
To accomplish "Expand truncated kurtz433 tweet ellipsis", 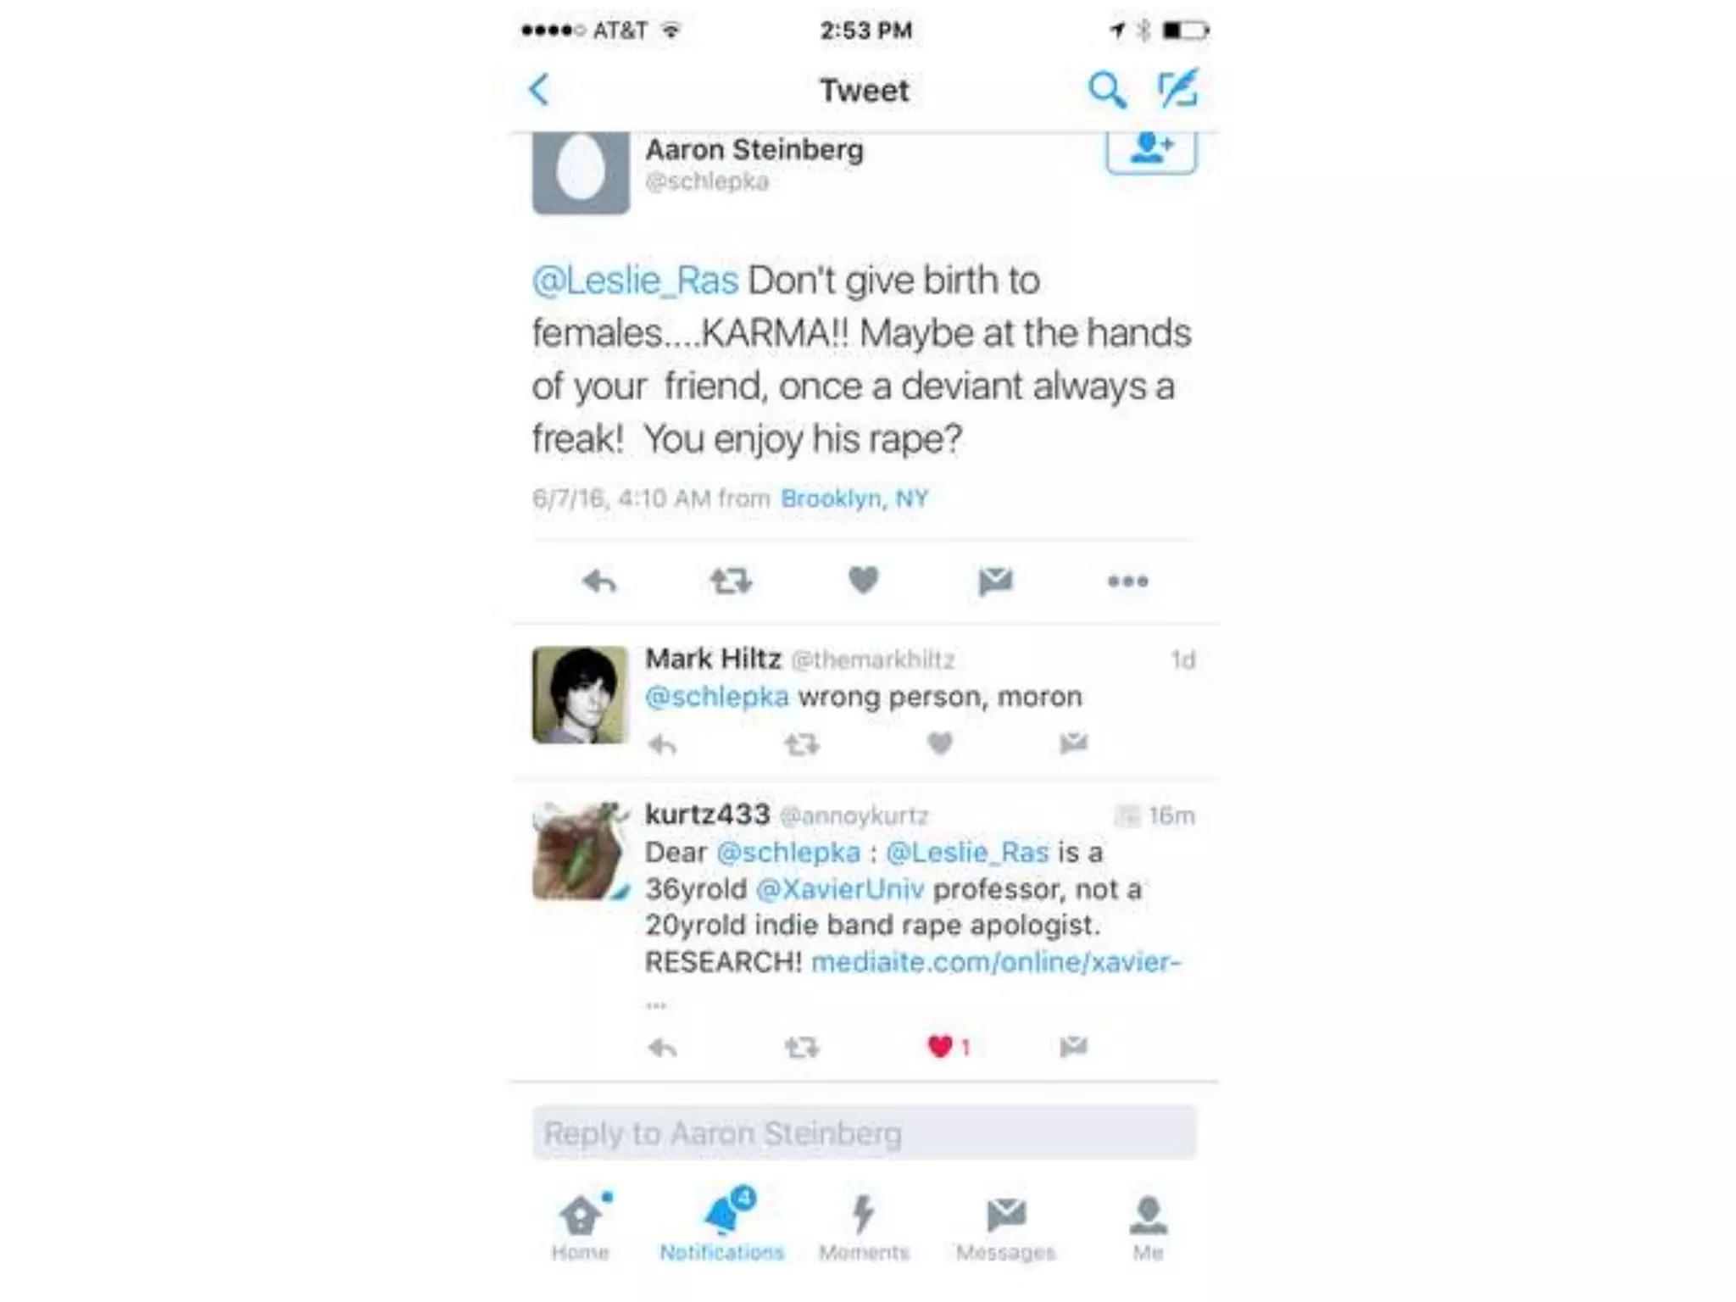I will click(x=656, y=1005).
